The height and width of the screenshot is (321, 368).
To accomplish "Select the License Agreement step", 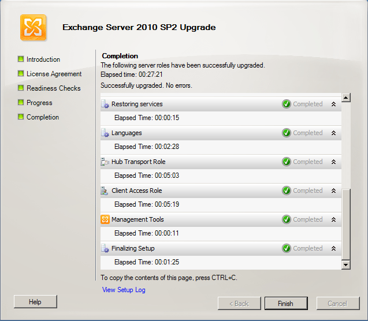I will pyautogui.click(x=54, y=74).
